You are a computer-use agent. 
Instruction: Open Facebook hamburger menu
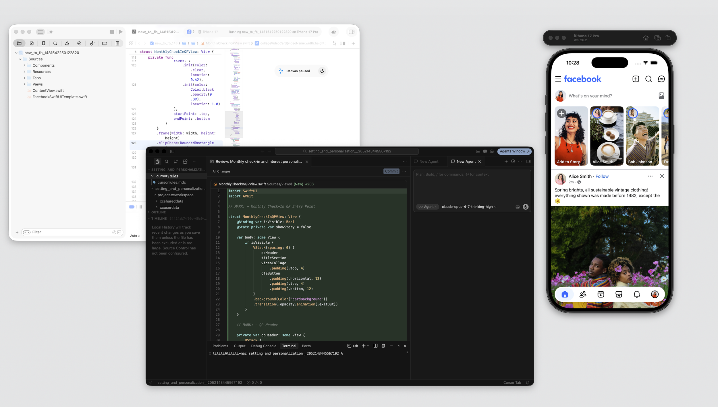click(x=558, y=79)
